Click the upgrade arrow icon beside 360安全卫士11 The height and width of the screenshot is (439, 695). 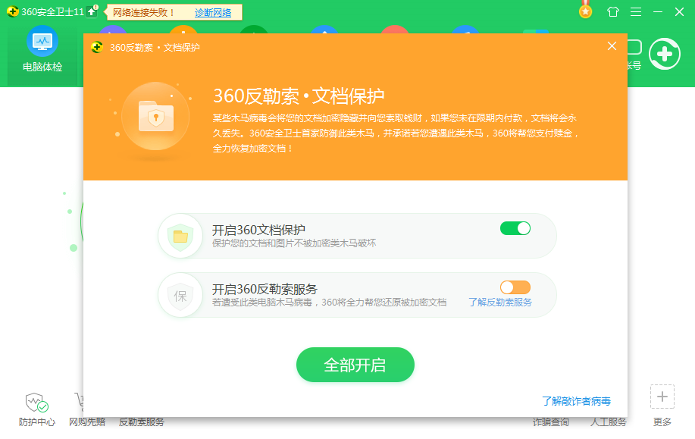(x=92, y=11)
